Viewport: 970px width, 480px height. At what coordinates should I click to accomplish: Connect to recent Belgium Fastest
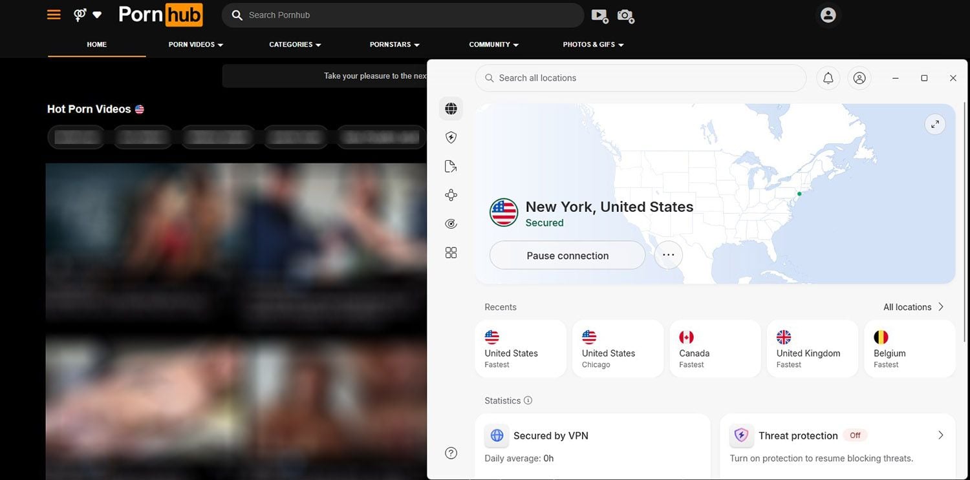pos(909,349)
